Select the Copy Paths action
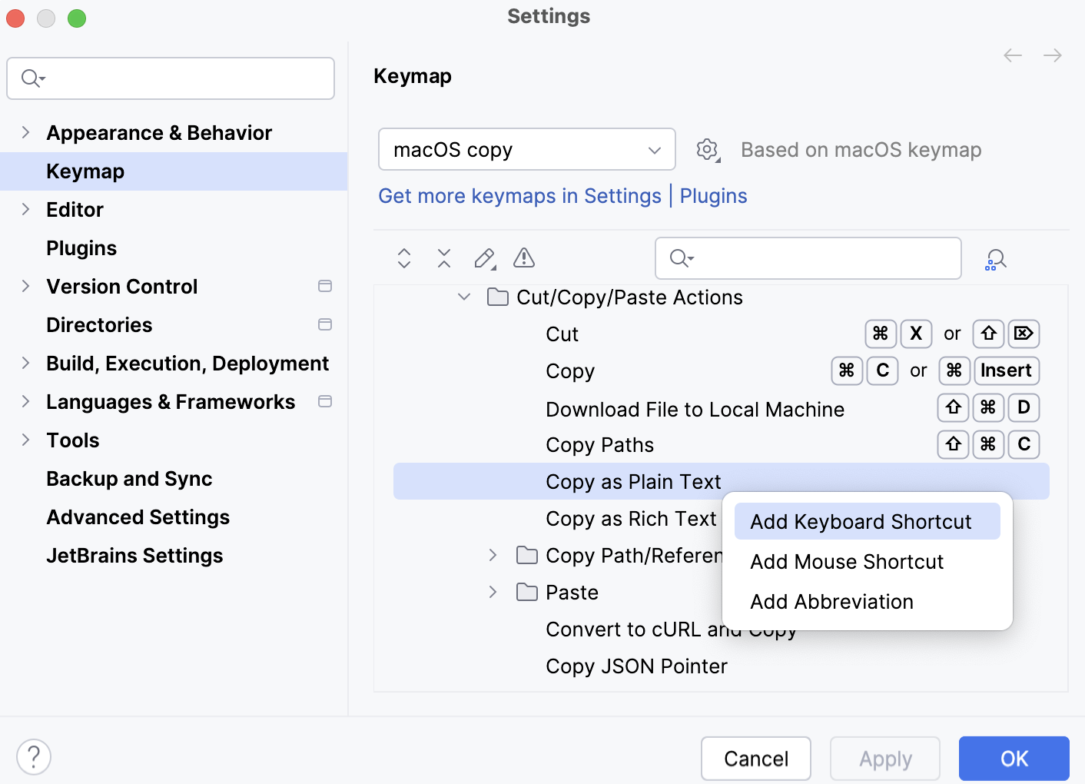 pos(599,444)
